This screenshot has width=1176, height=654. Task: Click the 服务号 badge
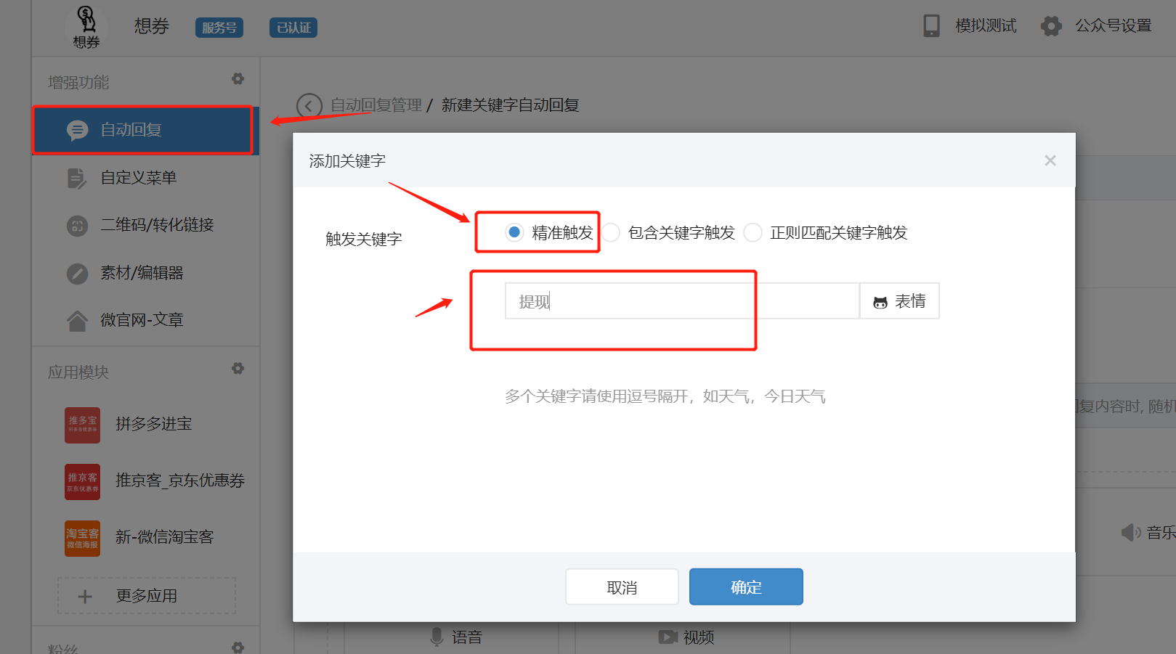(219, 28)
